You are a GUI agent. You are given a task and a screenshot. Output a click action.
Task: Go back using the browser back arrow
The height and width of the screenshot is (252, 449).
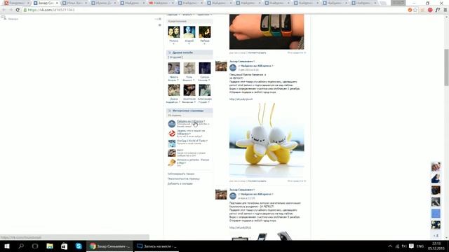[4, 10]
